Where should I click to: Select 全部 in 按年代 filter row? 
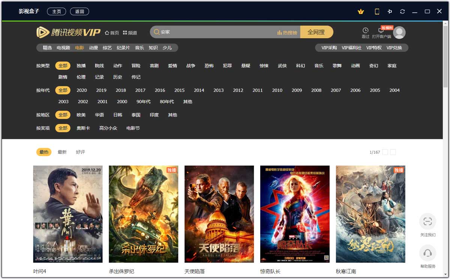pos(63,90)
